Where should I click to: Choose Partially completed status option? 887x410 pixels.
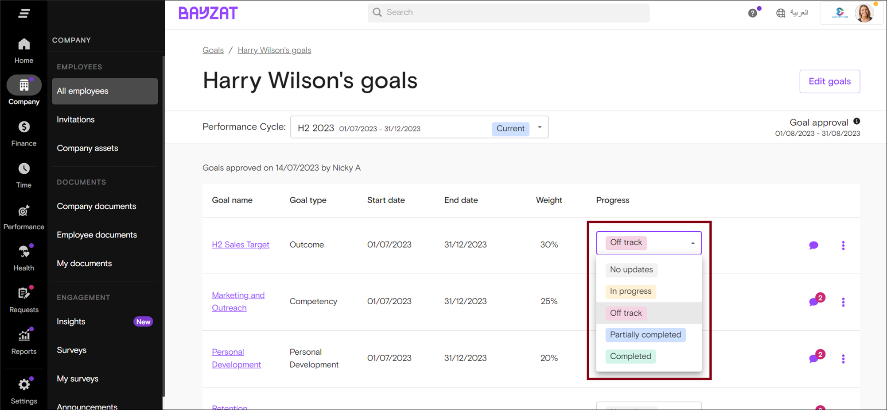[x=645, y=335]
